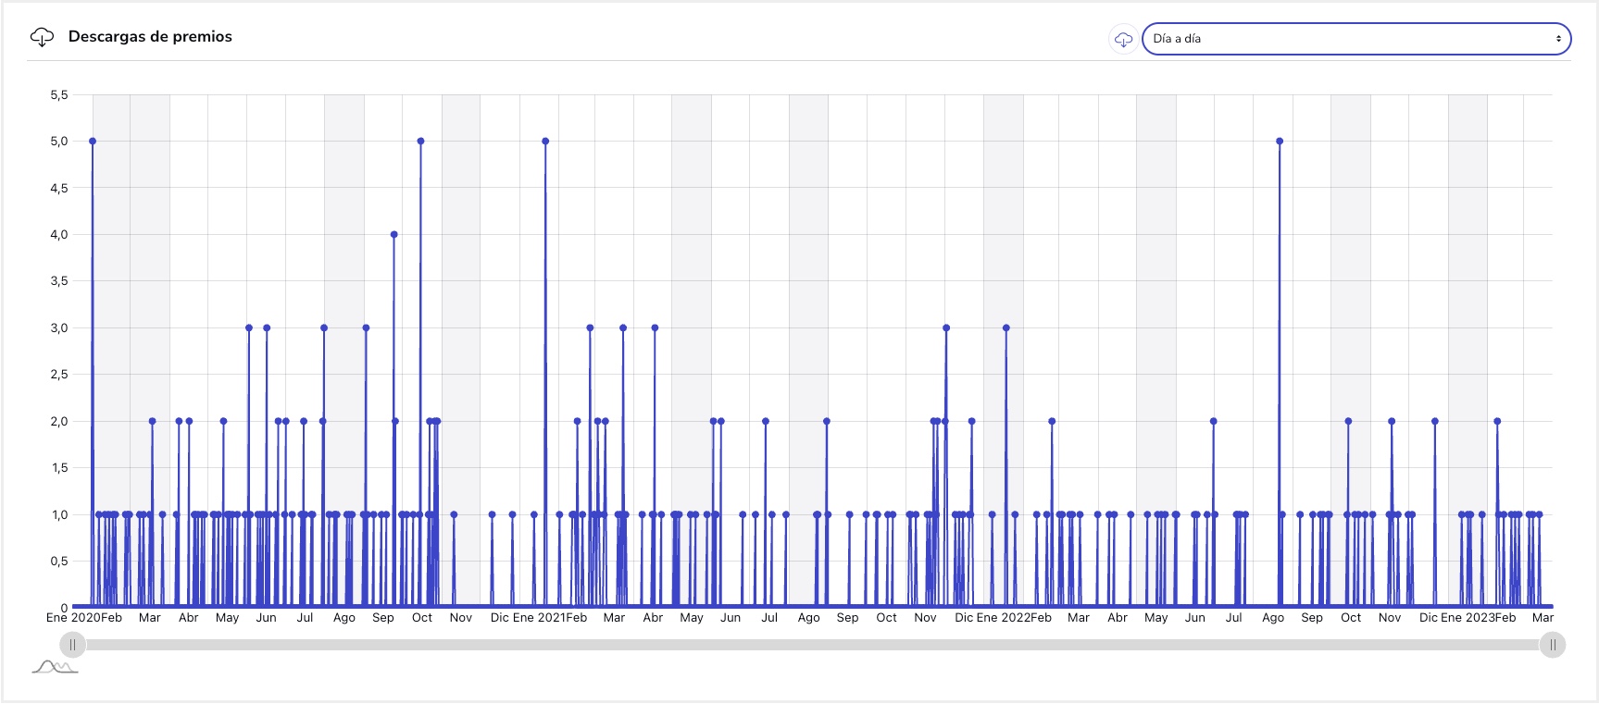Click the mini chart preview icon below slider
This screenshot has height=704, width=1599.
(x=55, y=667)
